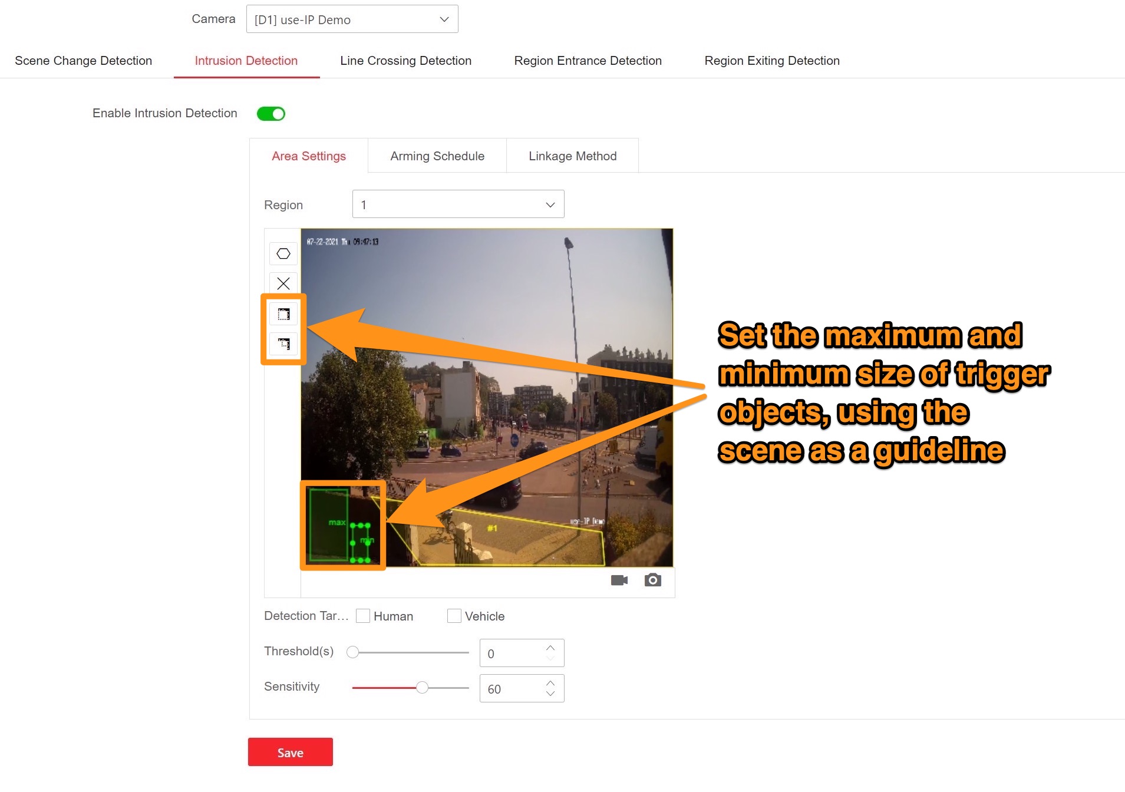Expand the Region dropdown
The image size is (1125, 792).
tap(458, 204)
